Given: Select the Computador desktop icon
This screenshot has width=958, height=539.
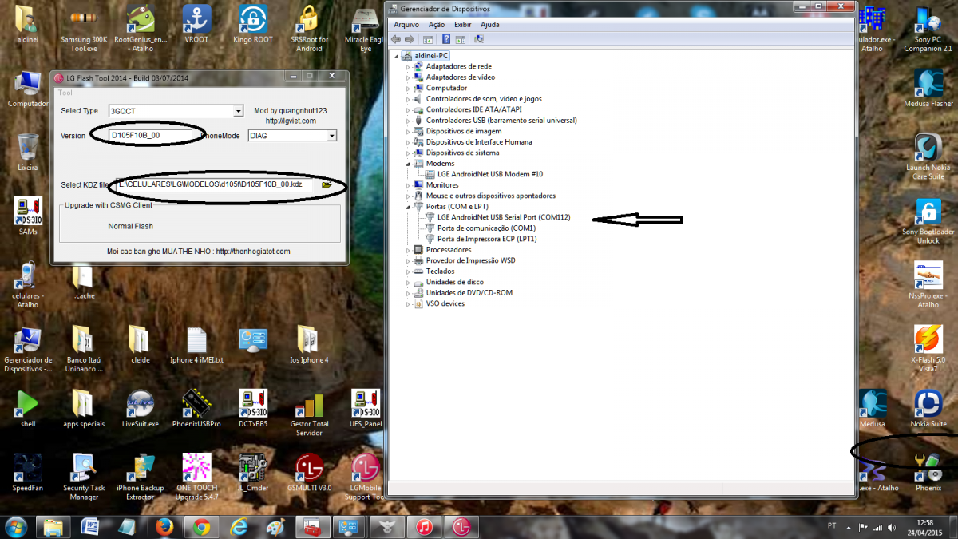Looking at the screenshot, I should click(28, 89).
